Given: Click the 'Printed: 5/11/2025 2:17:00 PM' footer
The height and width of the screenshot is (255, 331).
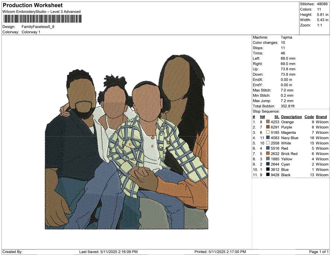Looking at the screenshot, I should pyautogui.click(x=220, y=252).
